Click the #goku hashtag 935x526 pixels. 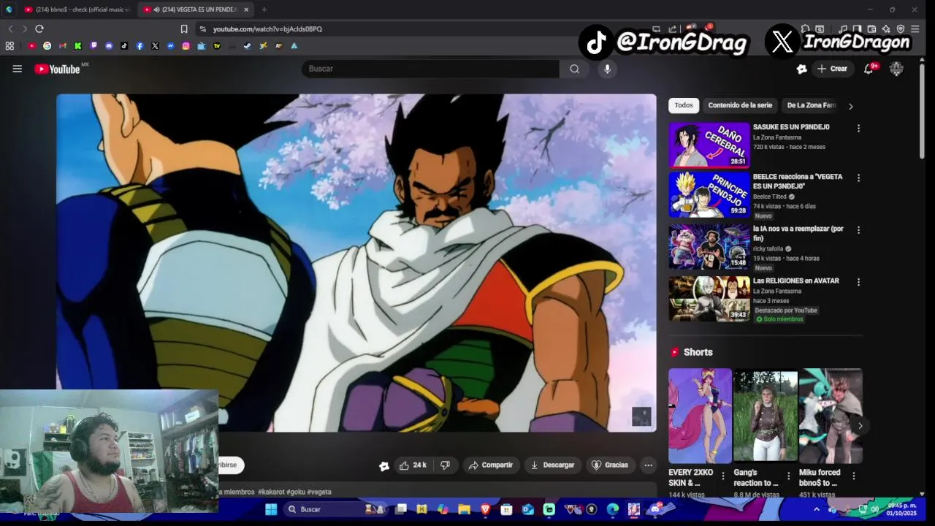(296, 492)
